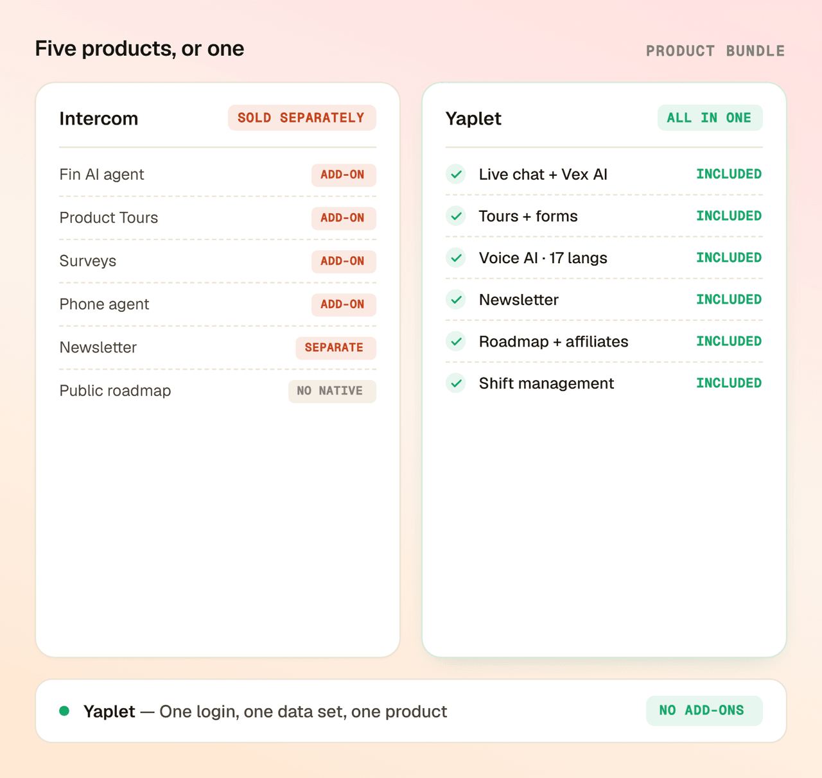Viewport: 822px width, 778px height.
Task: Click the checkmark icon beside Tours + forms
Action: [x=456, y=216]
